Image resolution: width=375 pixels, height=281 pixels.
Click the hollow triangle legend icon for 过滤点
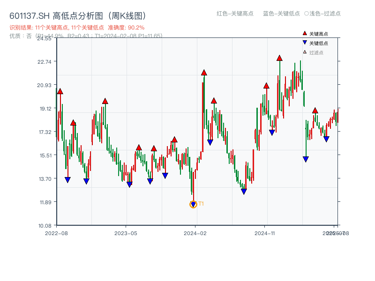(x=305, y=52)
